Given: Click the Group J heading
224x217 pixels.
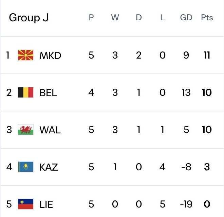Looking at the screenshot, I should (x=29, y=18).
